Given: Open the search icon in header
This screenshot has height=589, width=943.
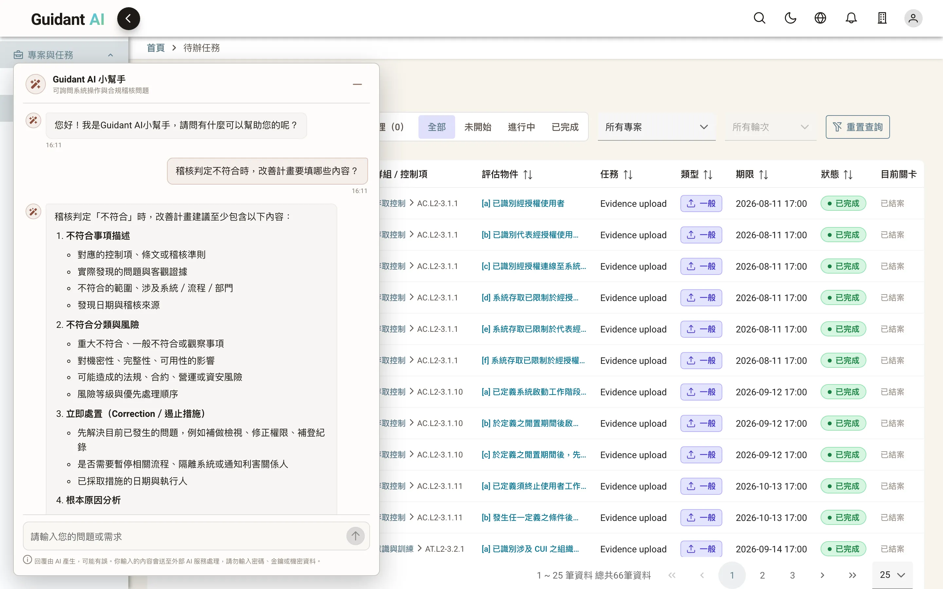Looking at the screenshot, I should [x=759, y=18].
